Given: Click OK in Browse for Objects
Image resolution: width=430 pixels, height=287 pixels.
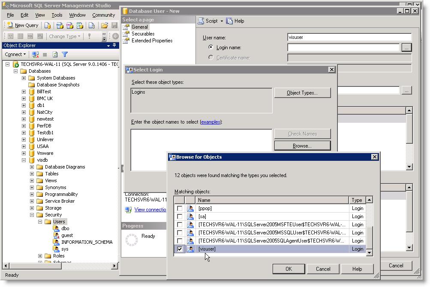Looking at the screenshot, I should point(289,269).
